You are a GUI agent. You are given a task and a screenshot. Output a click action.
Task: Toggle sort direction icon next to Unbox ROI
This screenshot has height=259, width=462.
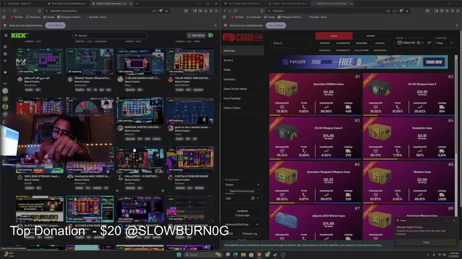pos(430,43)
